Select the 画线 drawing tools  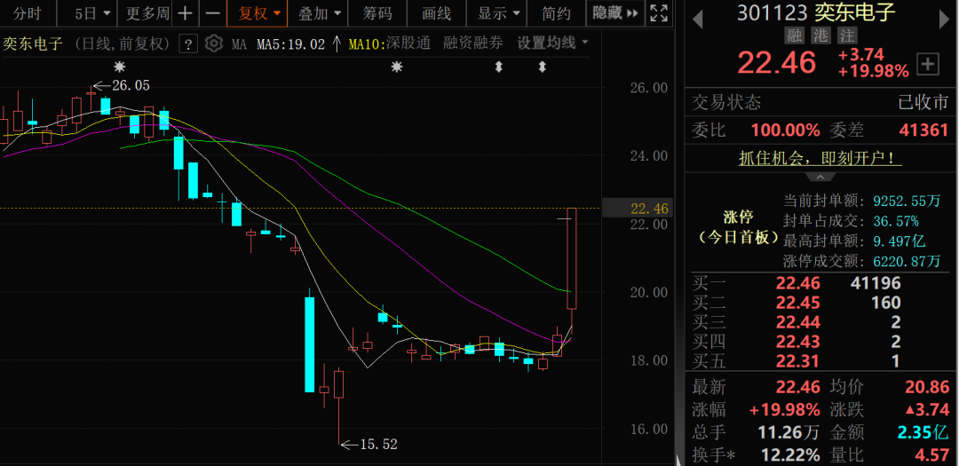click(436, 13)
